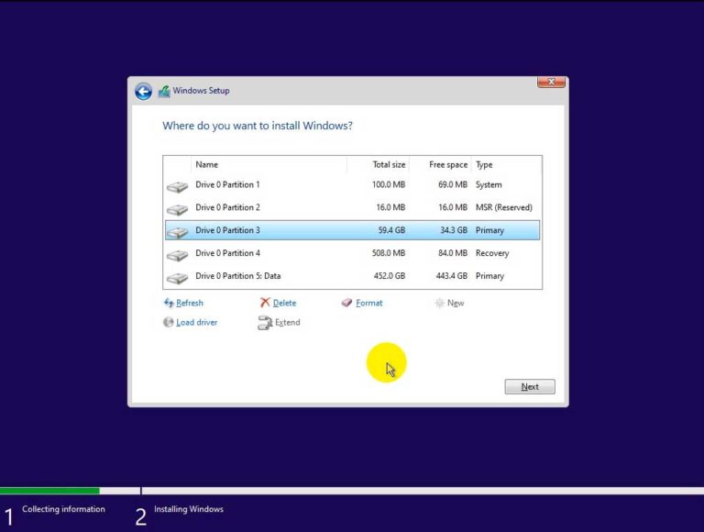
Task: Click the 443.4 GB free space cell
Action: point(451,276)
